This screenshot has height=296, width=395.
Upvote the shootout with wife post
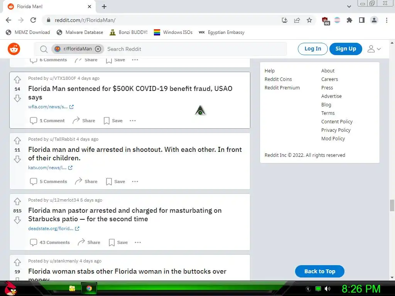click(17, 140)
